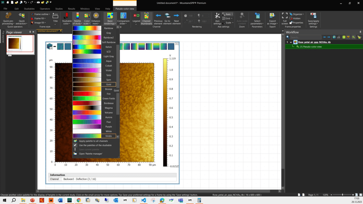Open the Enhancement sun icon

point(96,16)
